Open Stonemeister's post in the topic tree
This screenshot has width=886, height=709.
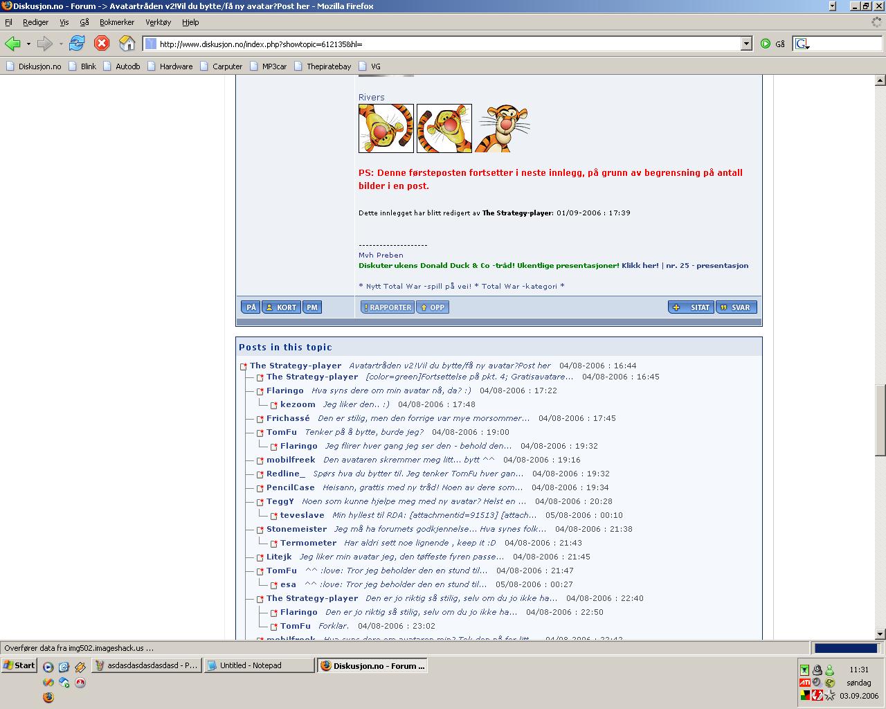click(440, 529)
